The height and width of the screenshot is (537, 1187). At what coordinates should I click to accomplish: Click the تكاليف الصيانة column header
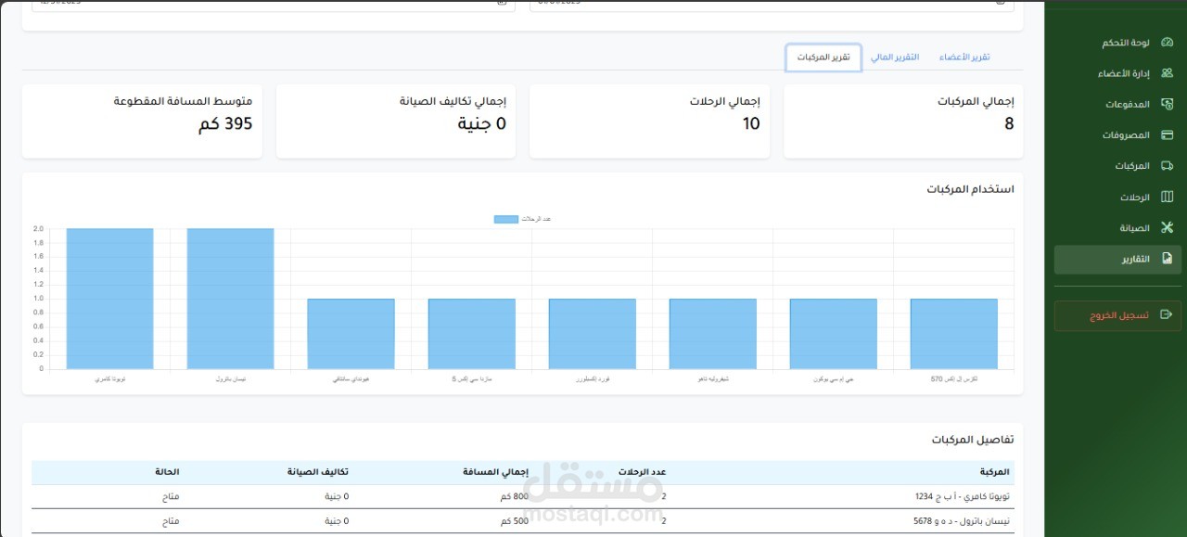(318, 472)
